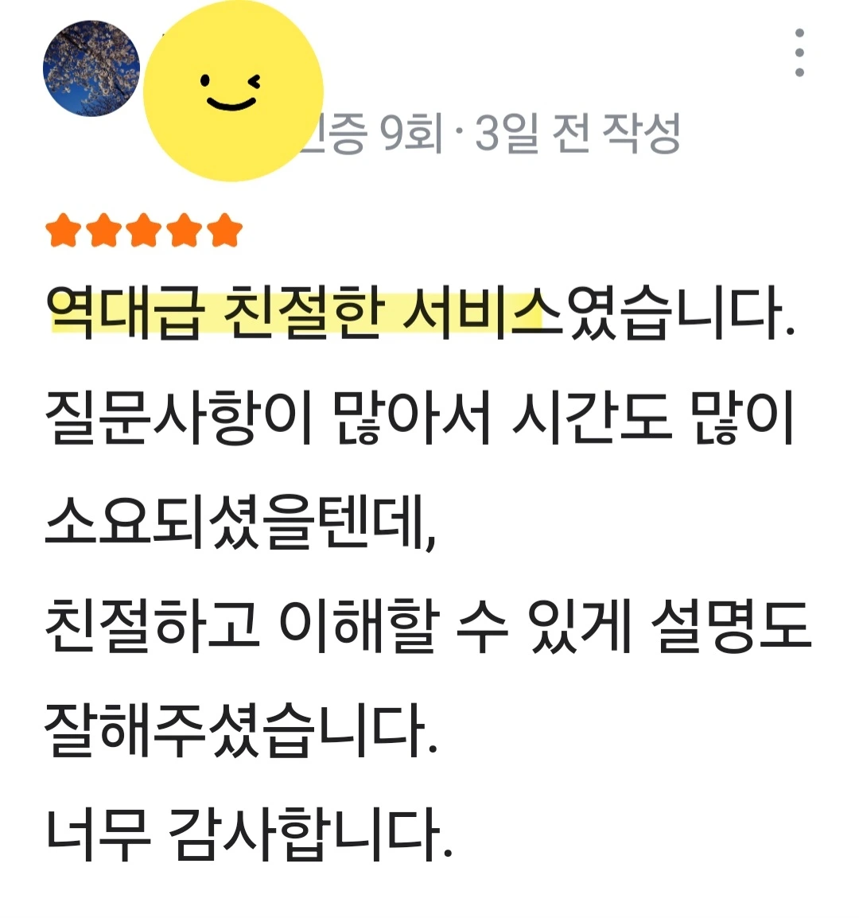
Task: Tap the line starting with '질문사항이 많아서'
Action: [x=419, y=417]
